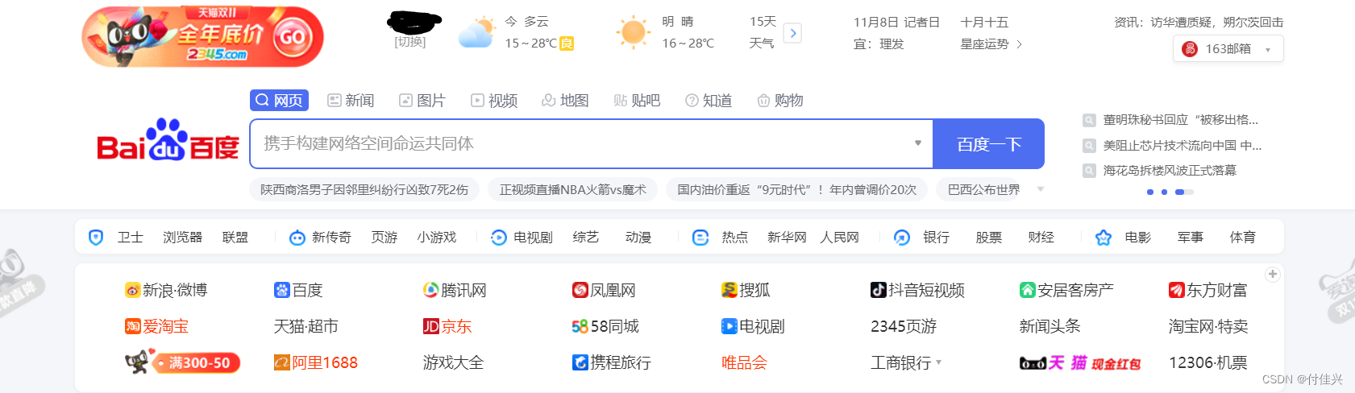Click the plus icon to add site
1355x393 pixels.
1273,274
